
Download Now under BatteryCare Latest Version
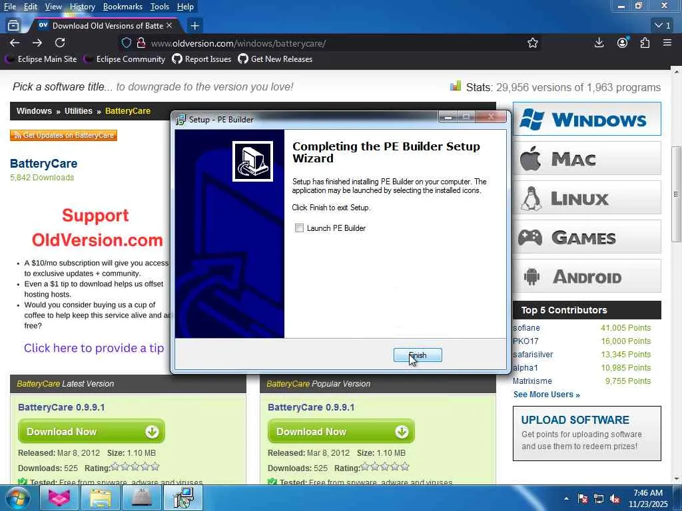[x=91, y=431]
